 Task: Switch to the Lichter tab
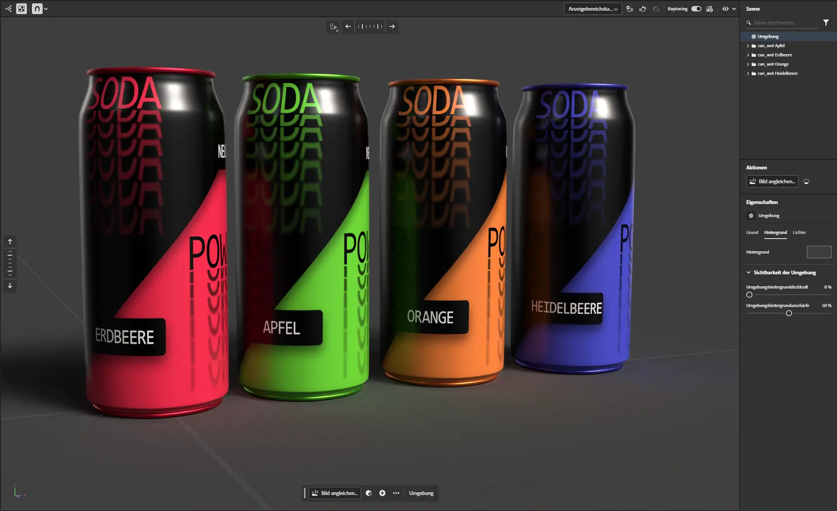tap(799, 232)
